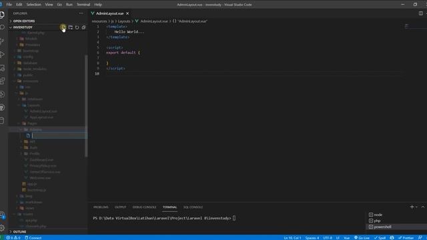This screenshot has height=240, width=427.
Task: Refresh the explorer file tree
Action: (77, 27)
